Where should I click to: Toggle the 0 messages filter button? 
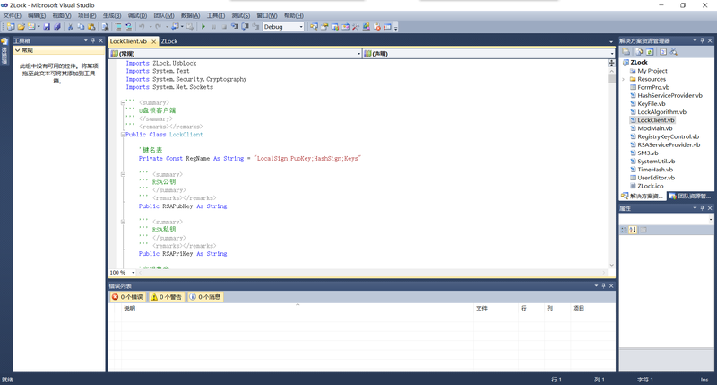coord(205,297)
